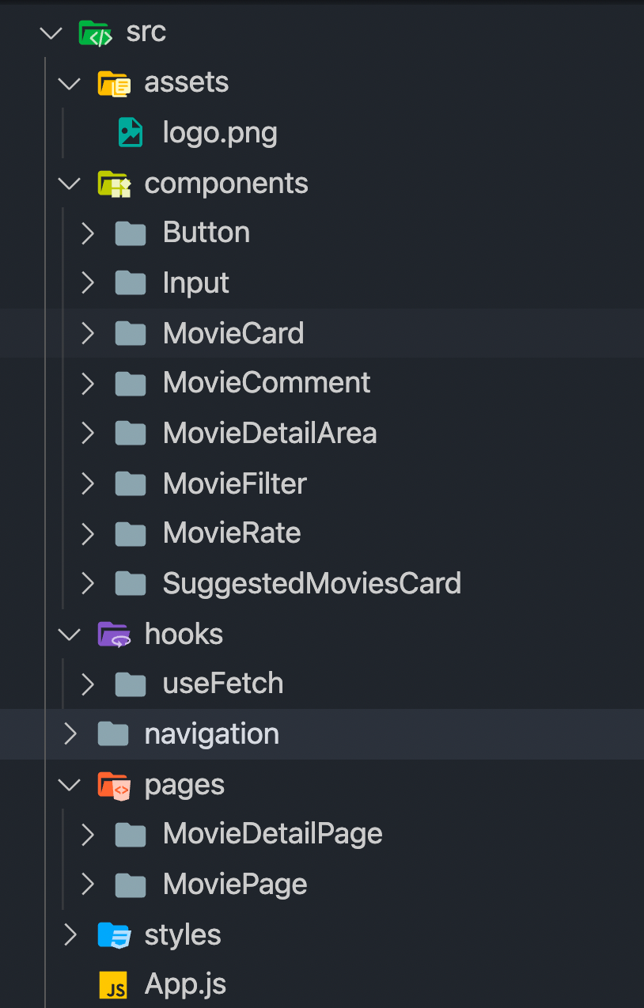
Task: Select the assets folder icon
Action: click(115, 82)
